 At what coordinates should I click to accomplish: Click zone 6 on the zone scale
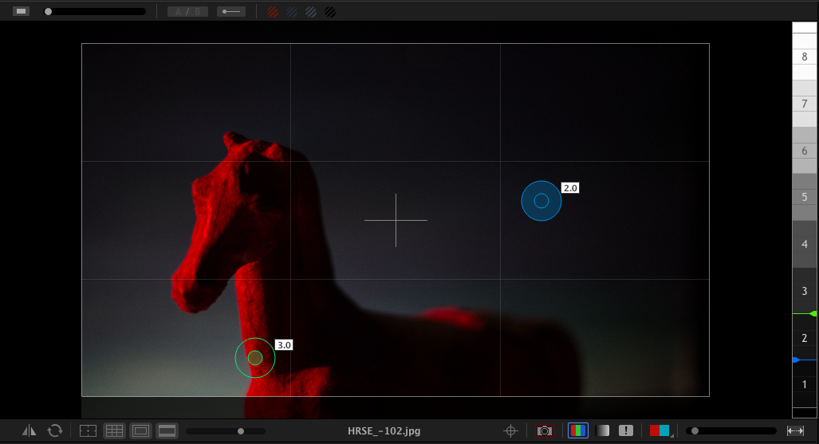pyautogui.click(x=805, y=151)
